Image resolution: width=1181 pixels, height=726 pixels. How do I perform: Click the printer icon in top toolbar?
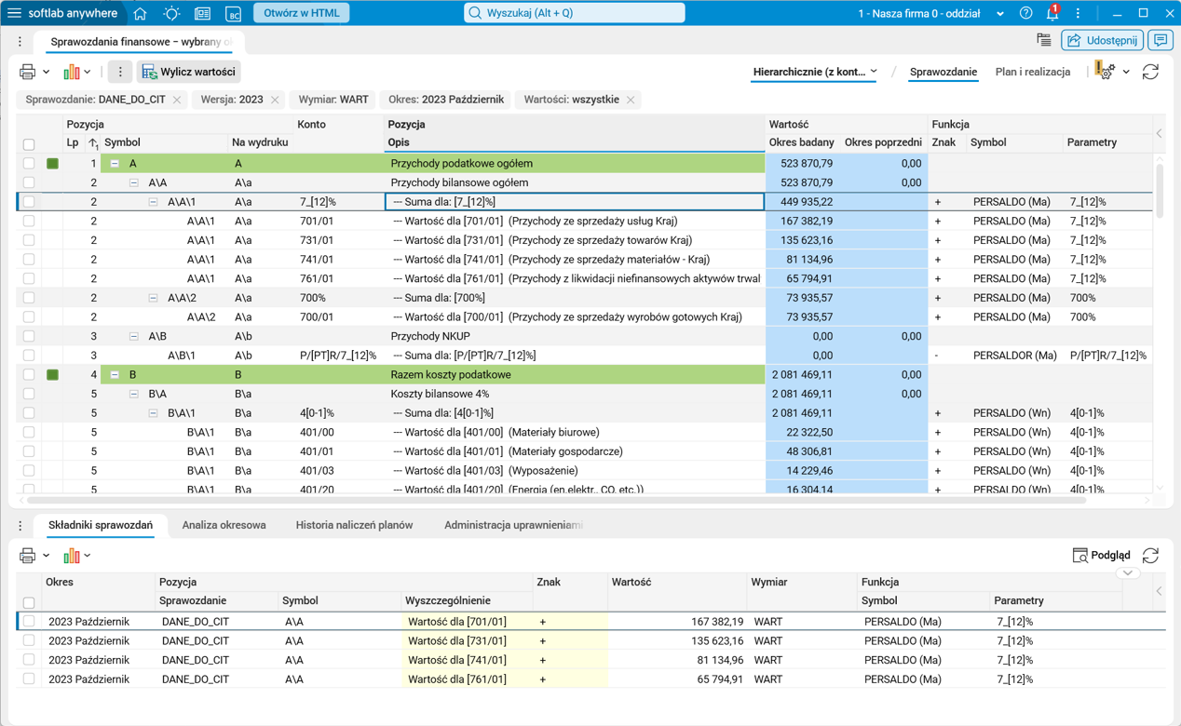[x=27, y=72]
